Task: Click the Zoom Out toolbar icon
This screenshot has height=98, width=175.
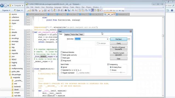Action: click(x=76, y=10)
